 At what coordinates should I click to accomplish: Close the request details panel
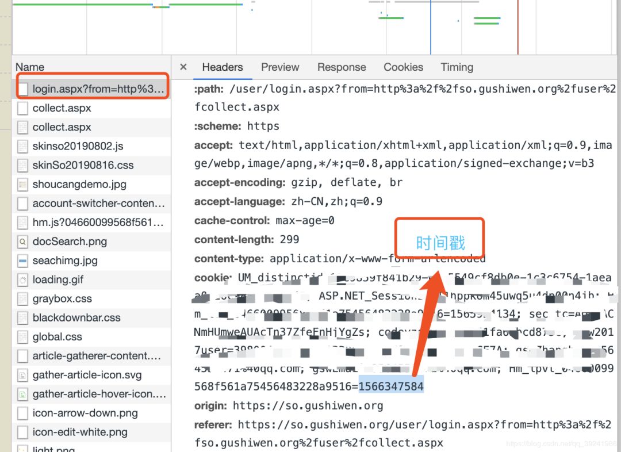click(183, 67)
